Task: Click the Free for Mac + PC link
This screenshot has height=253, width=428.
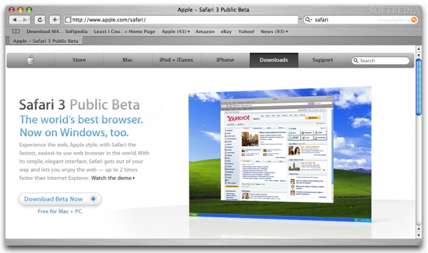Action: point(60,211)
